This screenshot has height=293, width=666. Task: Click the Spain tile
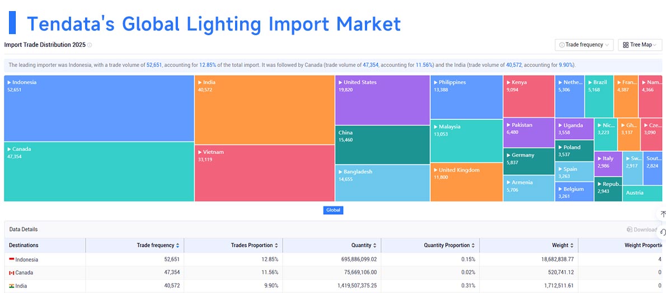pos(574,171)
